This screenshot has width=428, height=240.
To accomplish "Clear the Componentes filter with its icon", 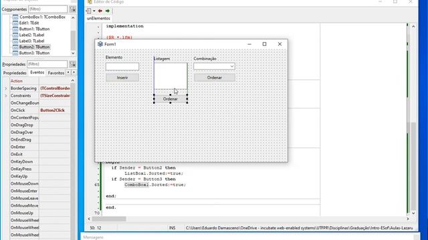I will (72, 9).
